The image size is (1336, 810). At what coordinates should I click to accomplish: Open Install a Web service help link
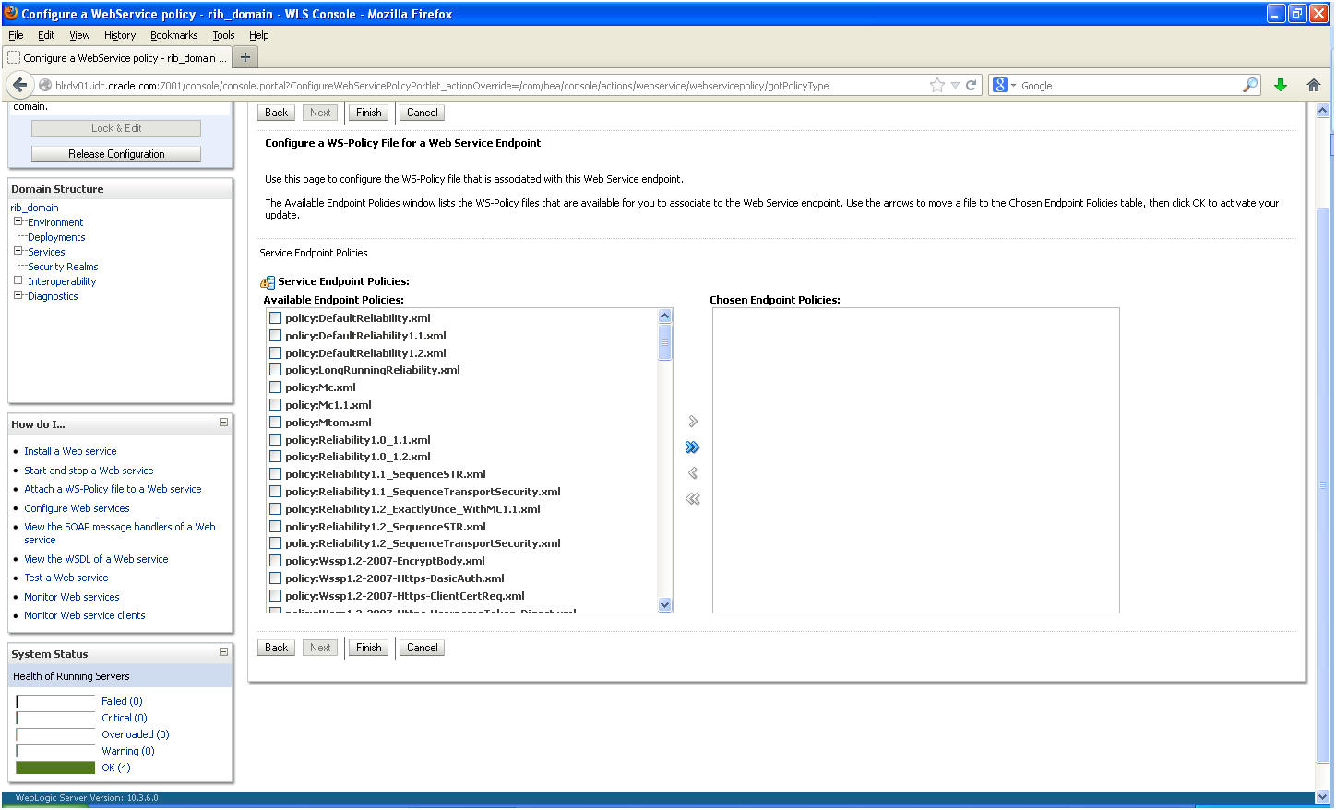tap(70, 451)
